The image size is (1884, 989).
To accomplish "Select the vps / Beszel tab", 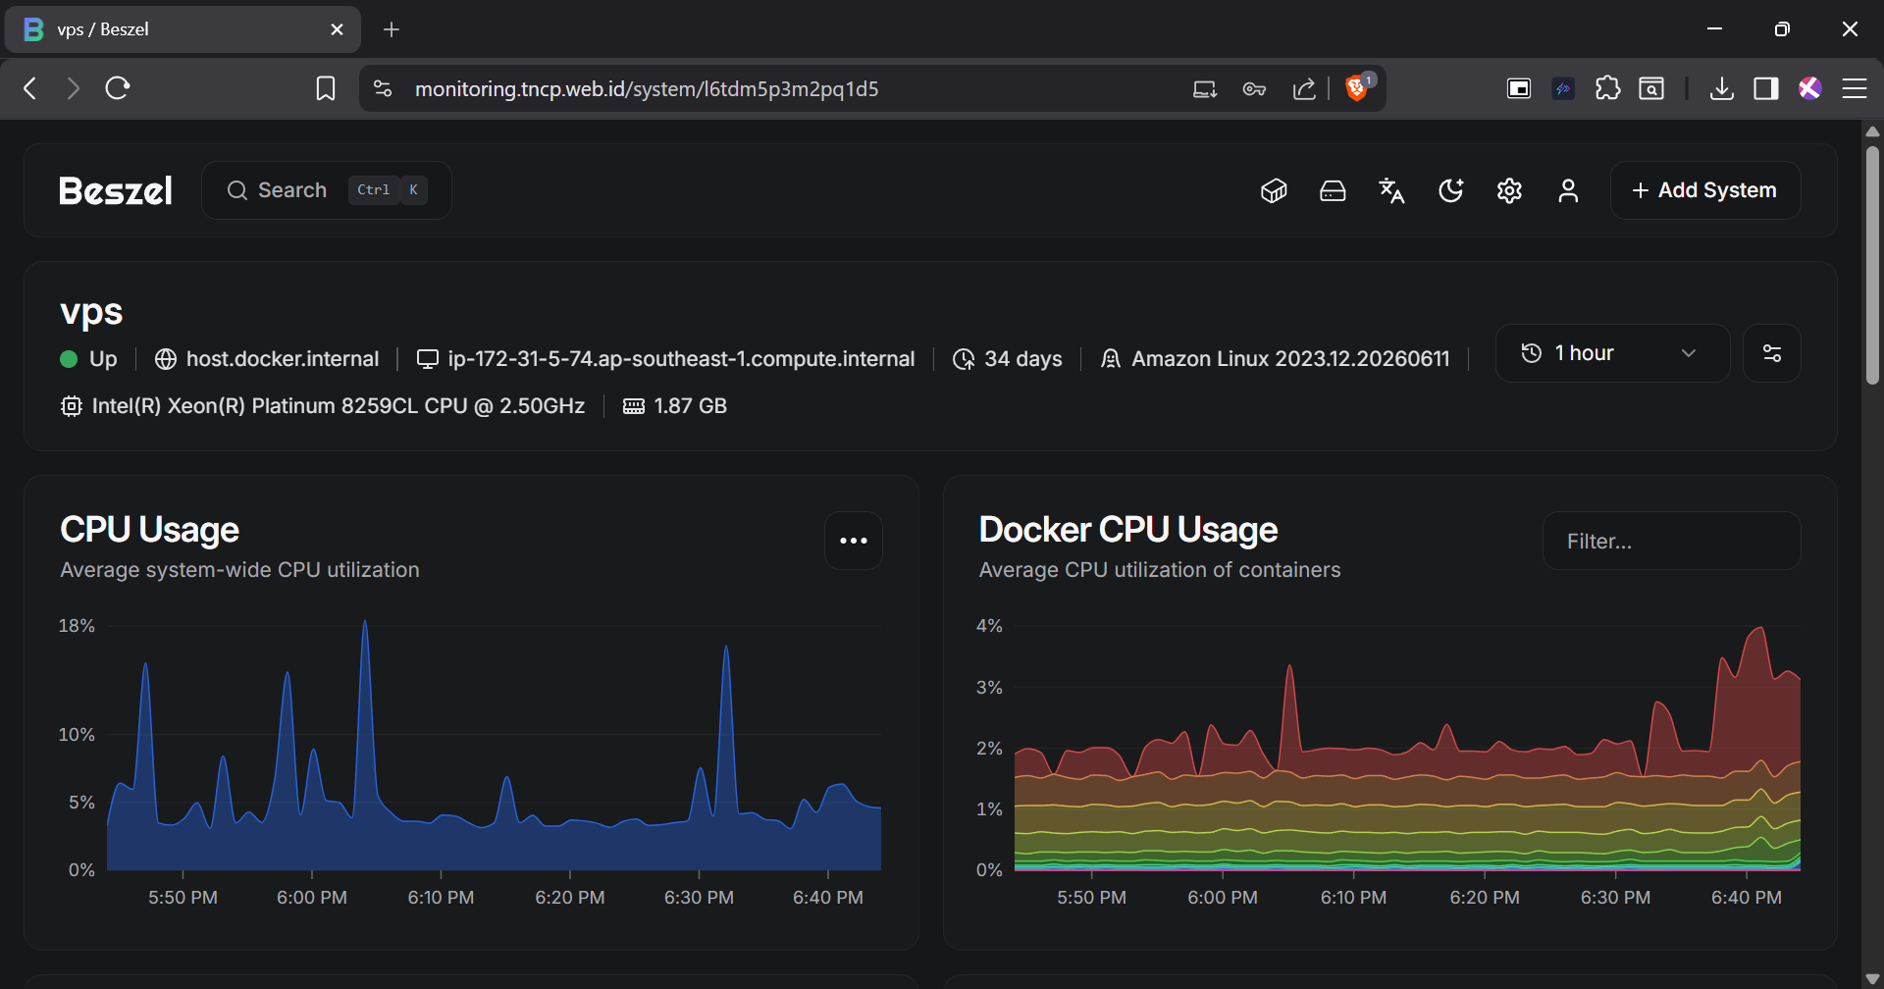I will click(183, 29).
